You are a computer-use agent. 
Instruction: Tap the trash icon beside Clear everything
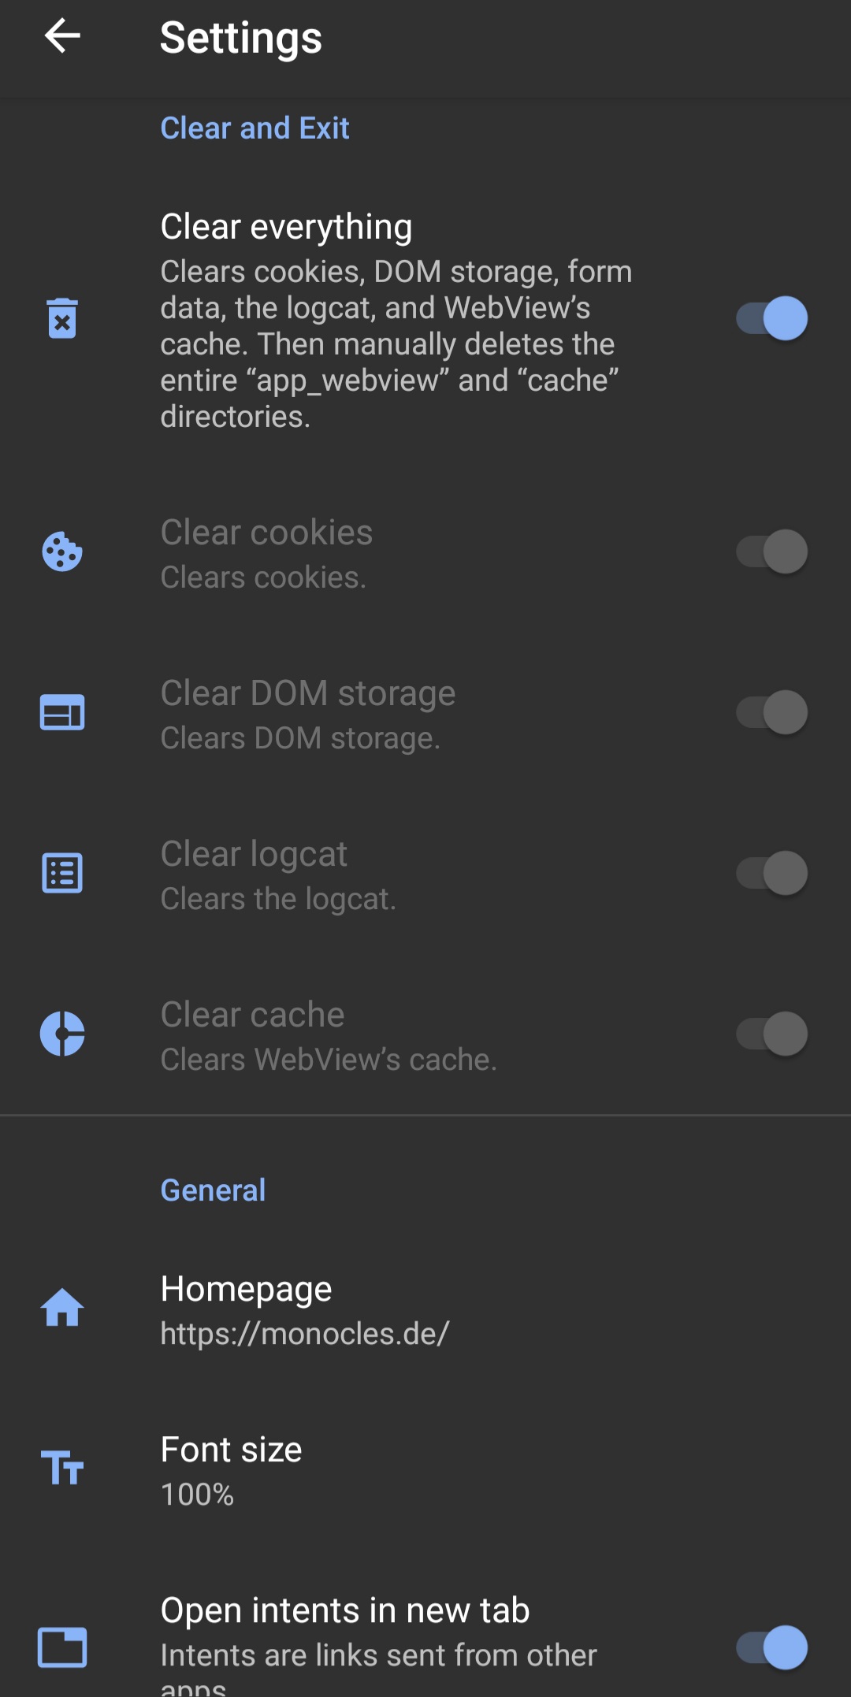[x=62, y=318]
